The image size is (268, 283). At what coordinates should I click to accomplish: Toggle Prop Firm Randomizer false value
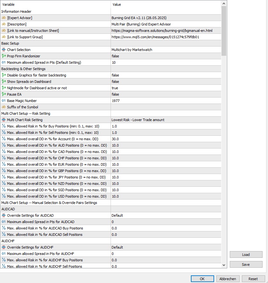coord(166,56)
